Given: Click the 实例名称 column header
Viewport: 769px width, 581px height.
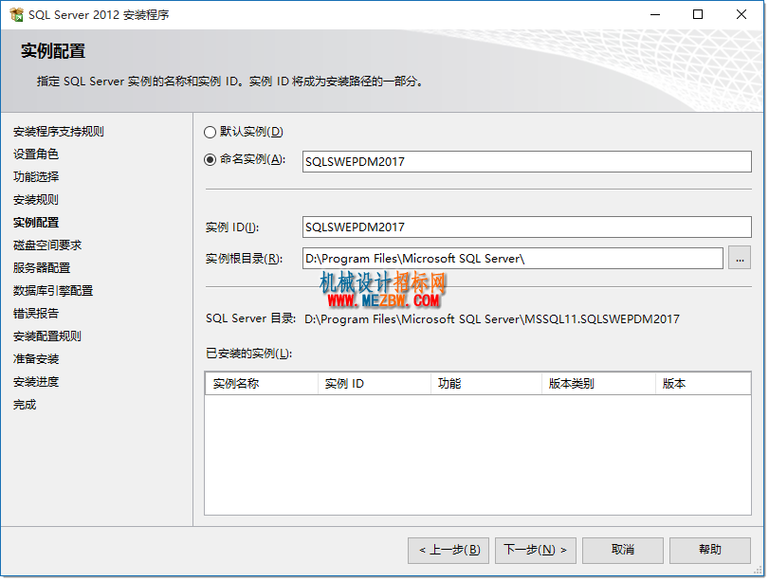Looking at the screenshot, I should pyautogui.click(x=262, y=384).
